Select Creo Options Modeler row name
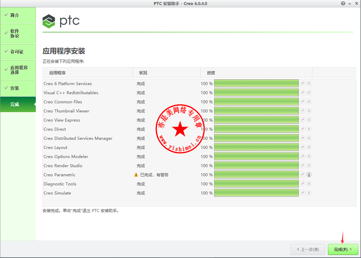The image size is (361, 258). (66, 156)
